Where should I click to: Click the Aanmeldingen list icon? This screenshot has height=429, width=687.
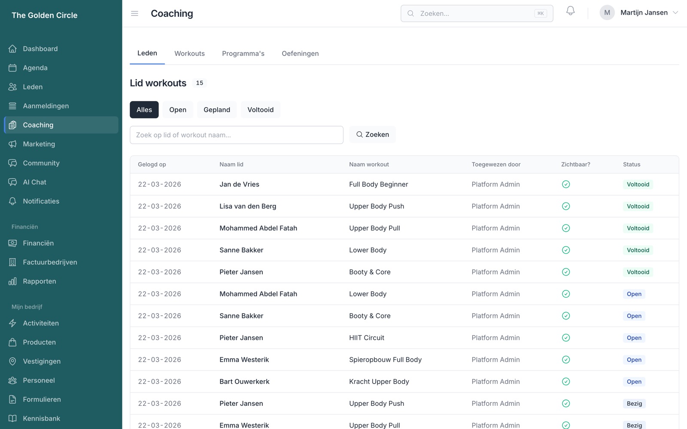click(x=12, y=106)
